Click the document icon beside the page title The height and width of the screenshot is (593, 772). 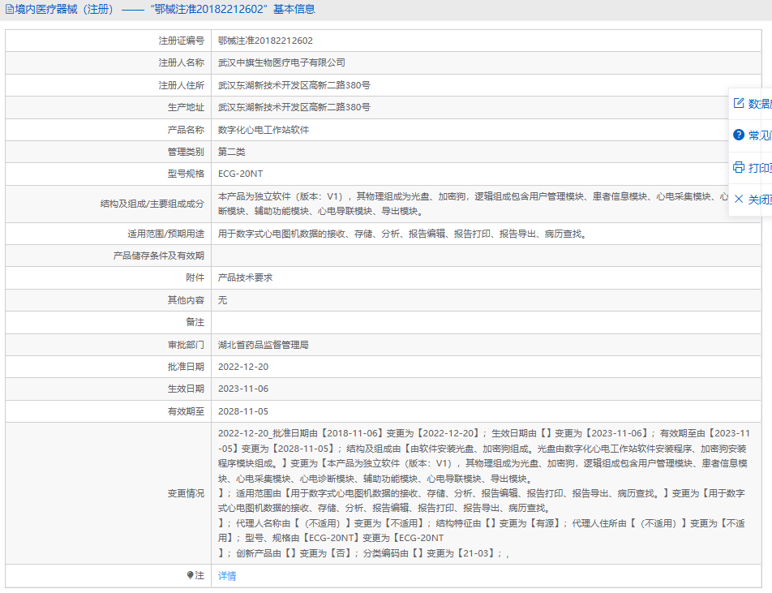[x=10, y=10]
